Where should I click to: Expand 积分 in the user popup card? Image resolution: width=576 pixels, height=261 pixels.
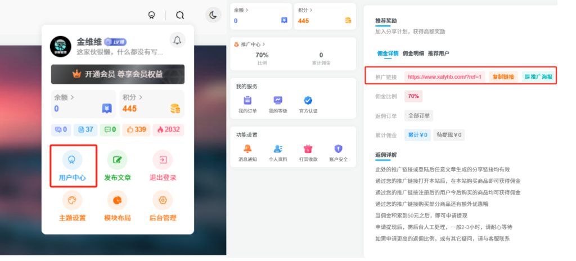tap(132, 97)
